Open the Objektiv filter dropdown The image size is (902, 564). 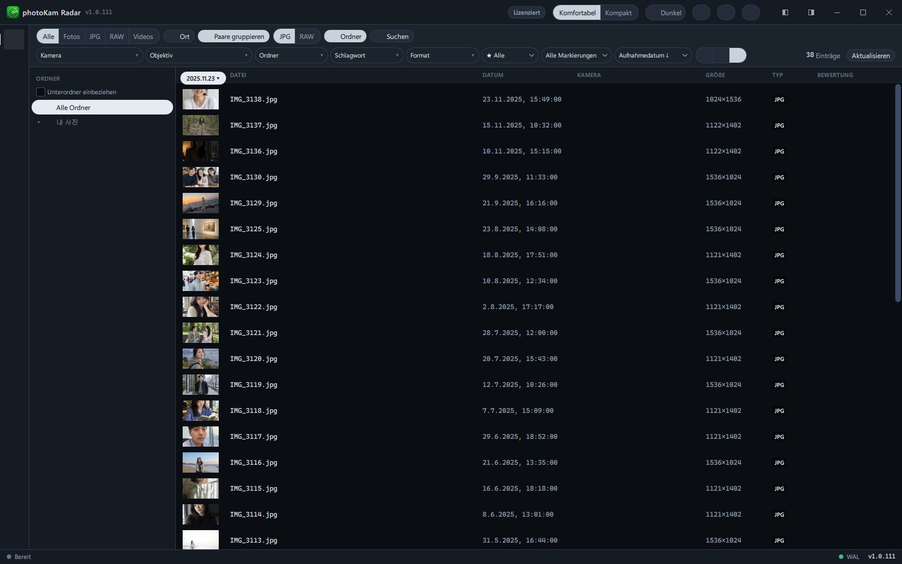point(198,55)
